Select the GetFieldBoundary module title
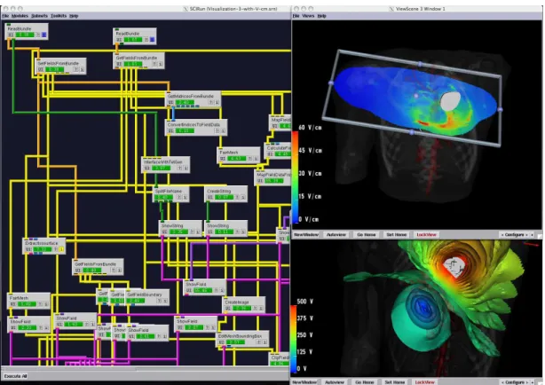This screenshot has height=385, width=545. pos(145,295)
